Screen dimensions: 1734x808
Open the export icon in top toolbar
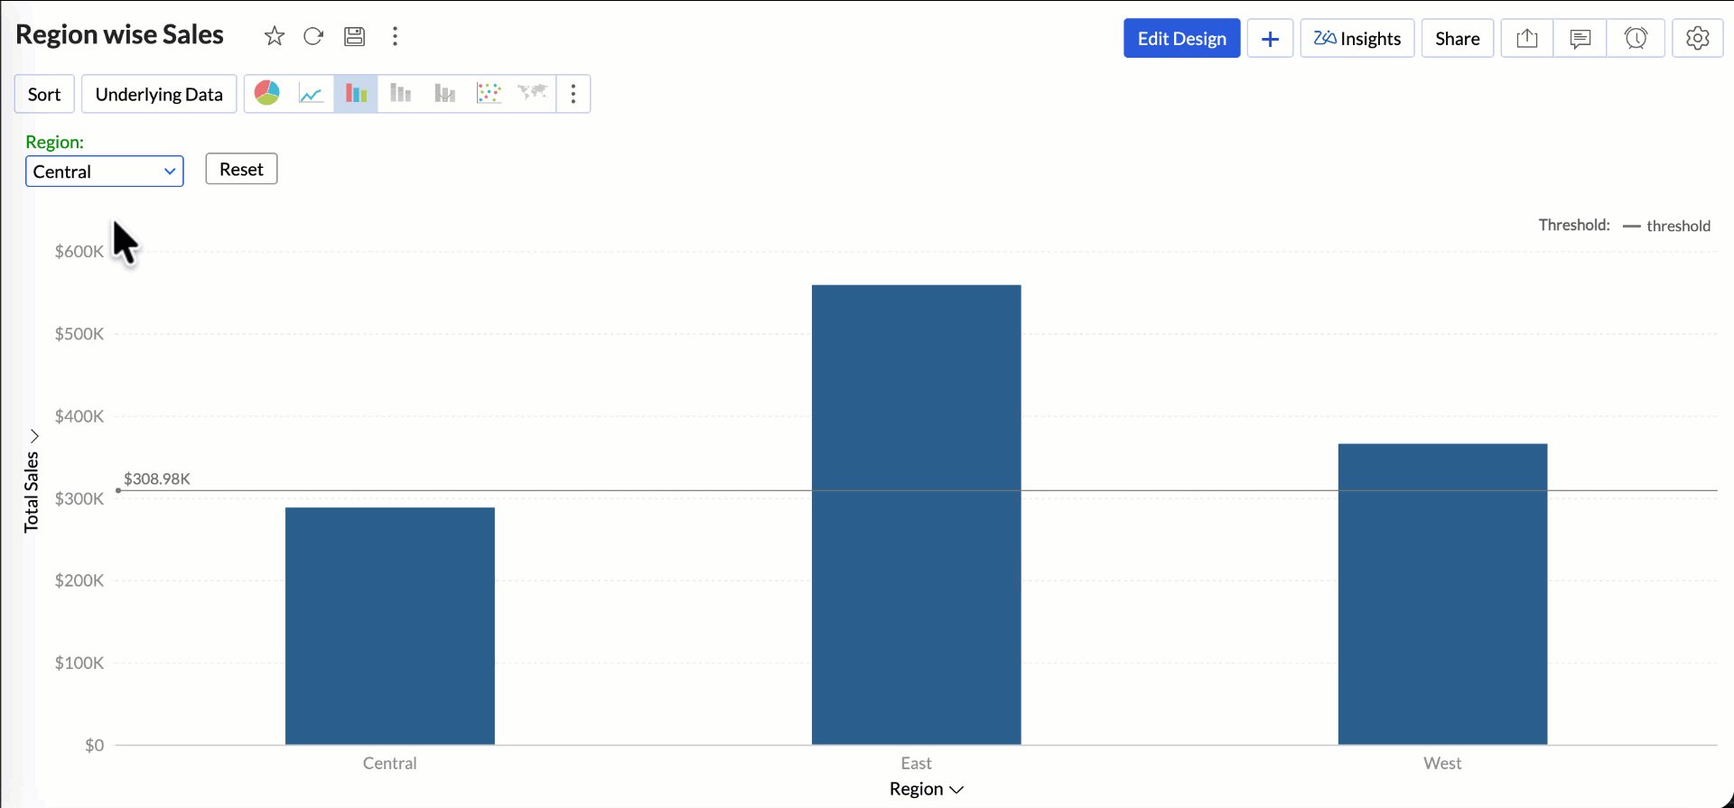1527,39
